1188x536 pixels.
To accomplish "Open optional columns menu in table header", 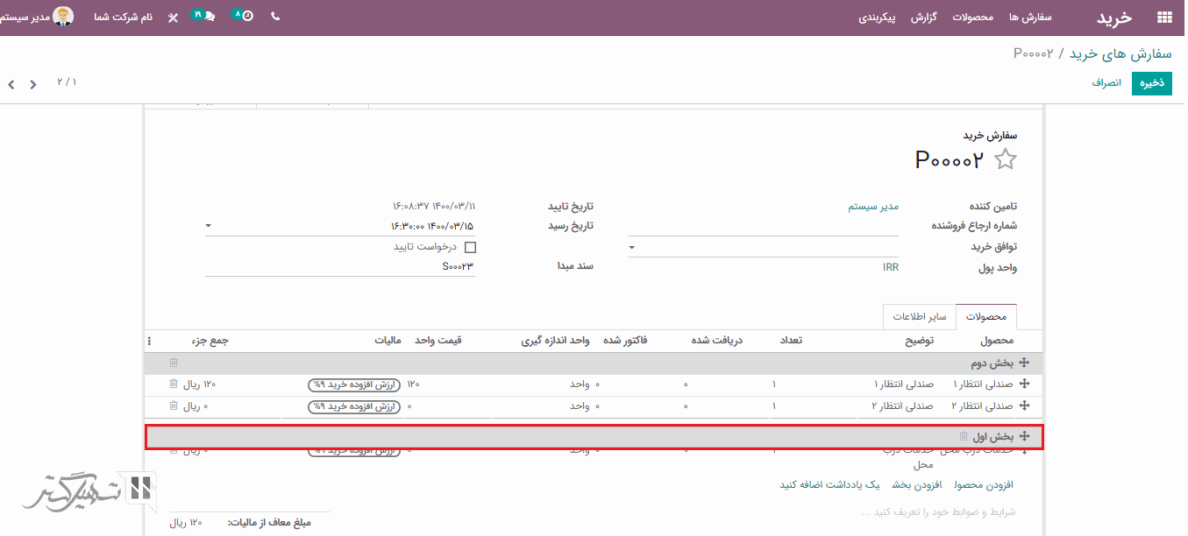I will [149, 342].
